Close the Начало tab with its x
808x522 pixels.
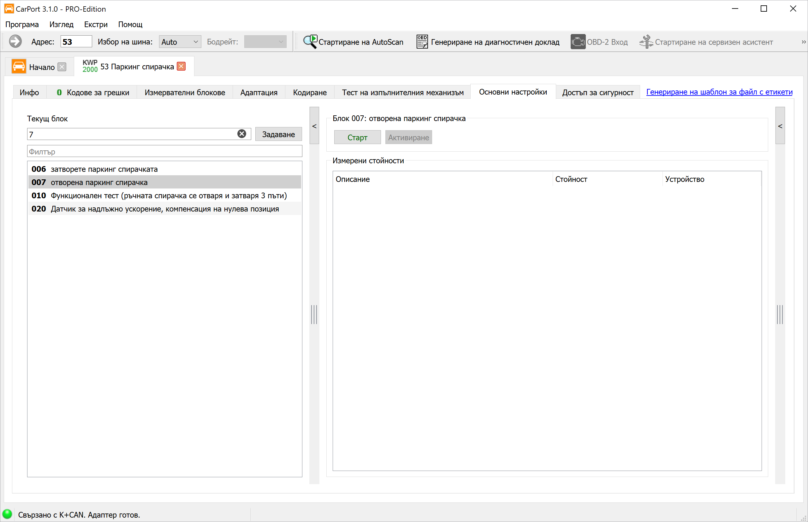pyautogui.click(x=62, y=67)
